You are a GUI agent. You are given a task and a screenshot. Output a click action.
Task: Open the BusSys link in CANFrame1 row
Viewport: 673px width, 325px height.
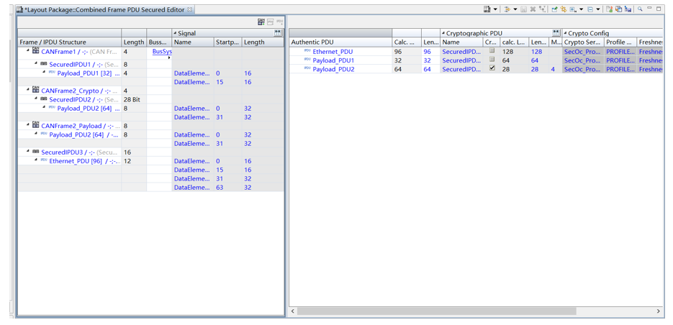pos(162,52)
